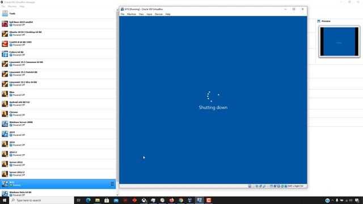363x204 pixels.
Task: Select the Kali Linux 2019 amd64 VM
Action: 58,24
